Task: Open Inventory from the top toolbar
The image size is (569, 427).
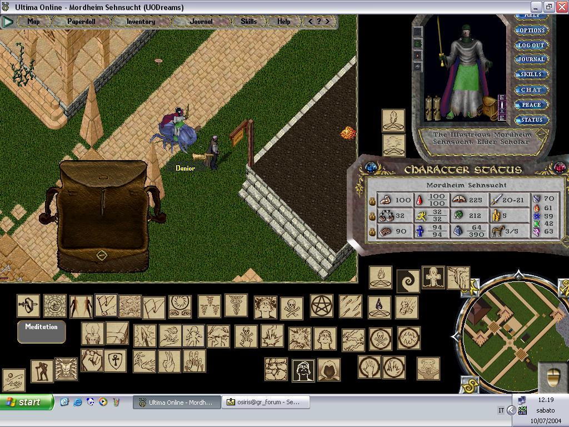Action: pyautogui.click(x=141, y=22)
